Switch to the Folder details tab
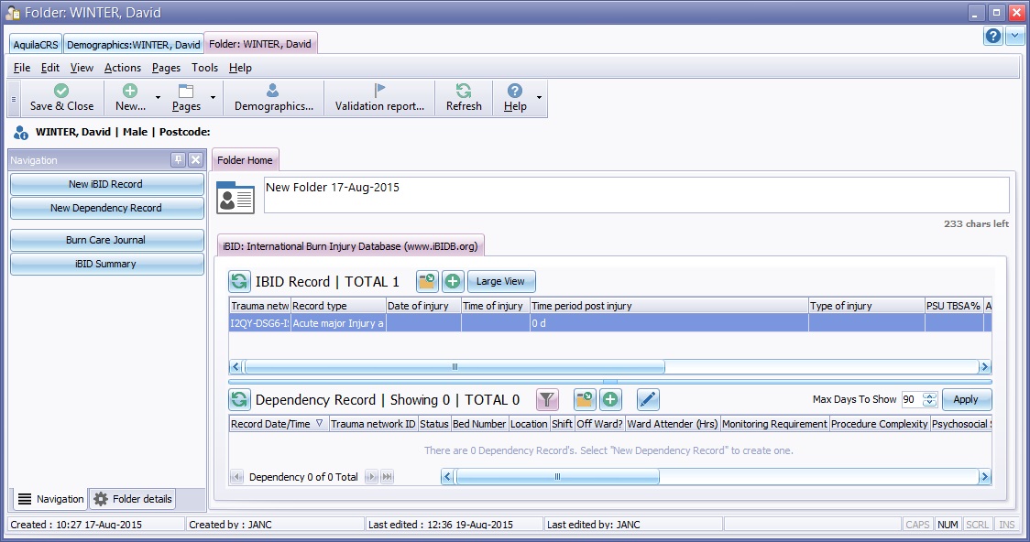The width and height of the screenshot is (1030, 542). click(133, 499)
